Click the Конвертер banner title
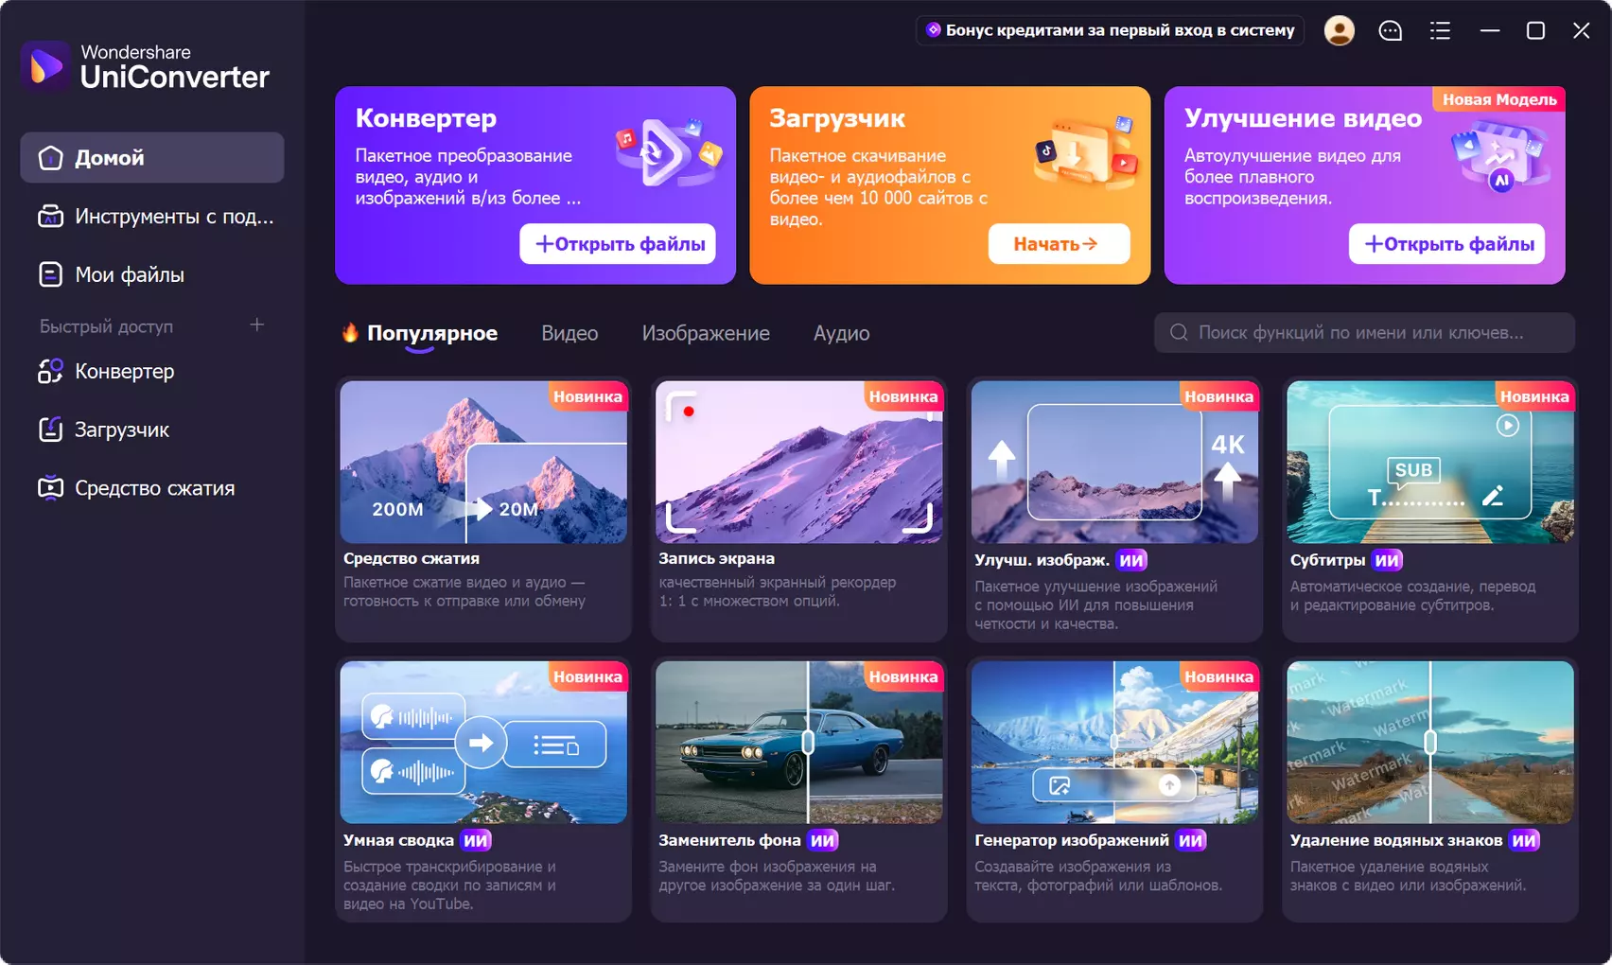This screenshot has height=965, width=1612. (x=426, y=118)
